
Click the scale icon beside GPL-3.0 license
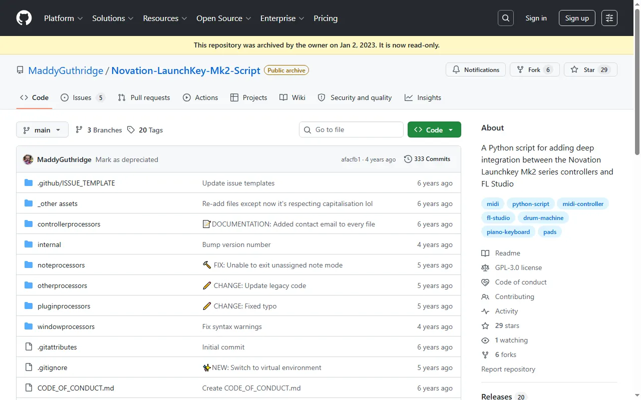(x=485, y=267)
